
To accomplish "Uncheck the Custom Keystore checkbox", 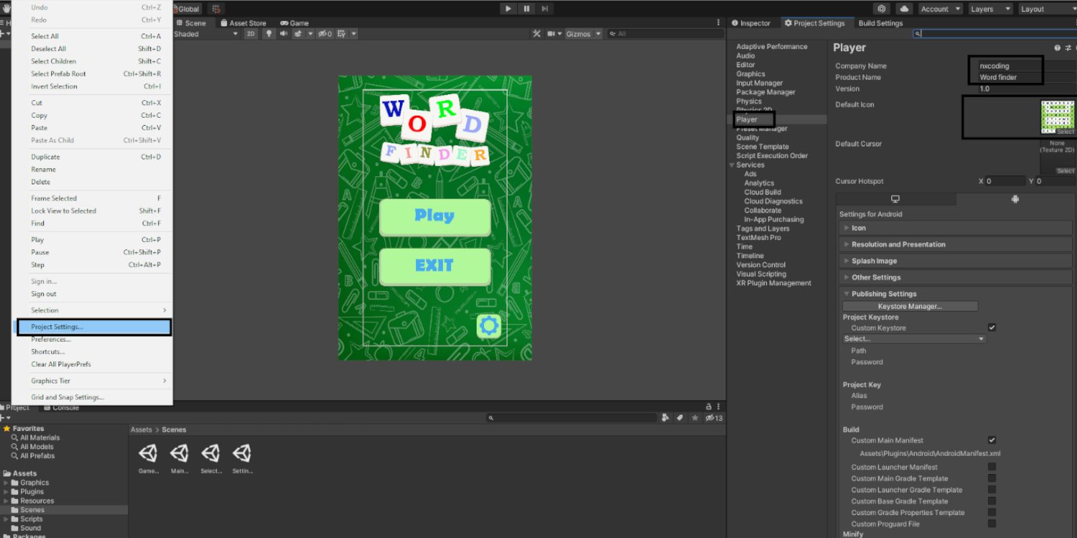I will [x=992, y=328].
